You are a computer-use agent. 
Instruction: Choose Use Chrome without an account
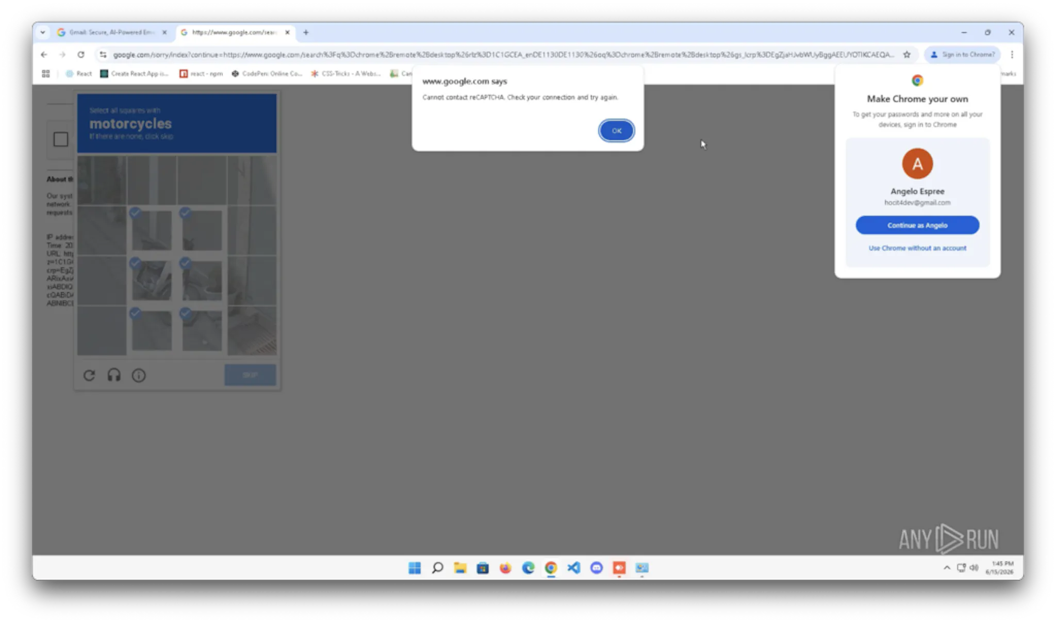[917, 248]
